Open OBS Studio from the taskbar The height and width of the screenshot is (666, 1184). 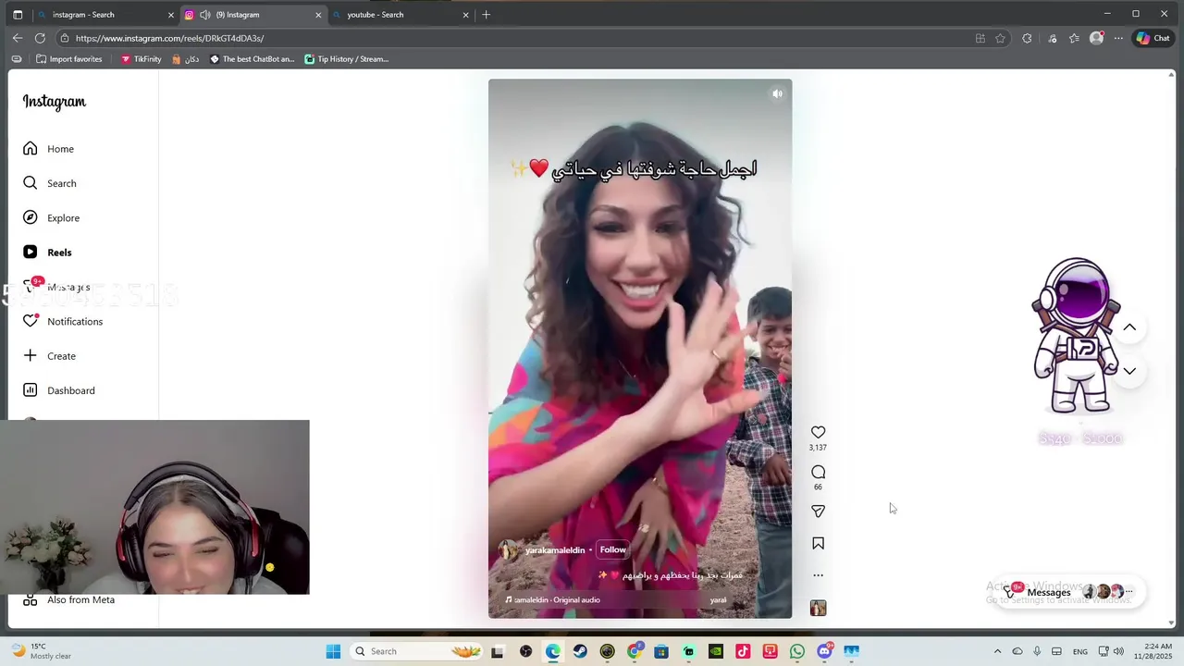tap(526, 651)
